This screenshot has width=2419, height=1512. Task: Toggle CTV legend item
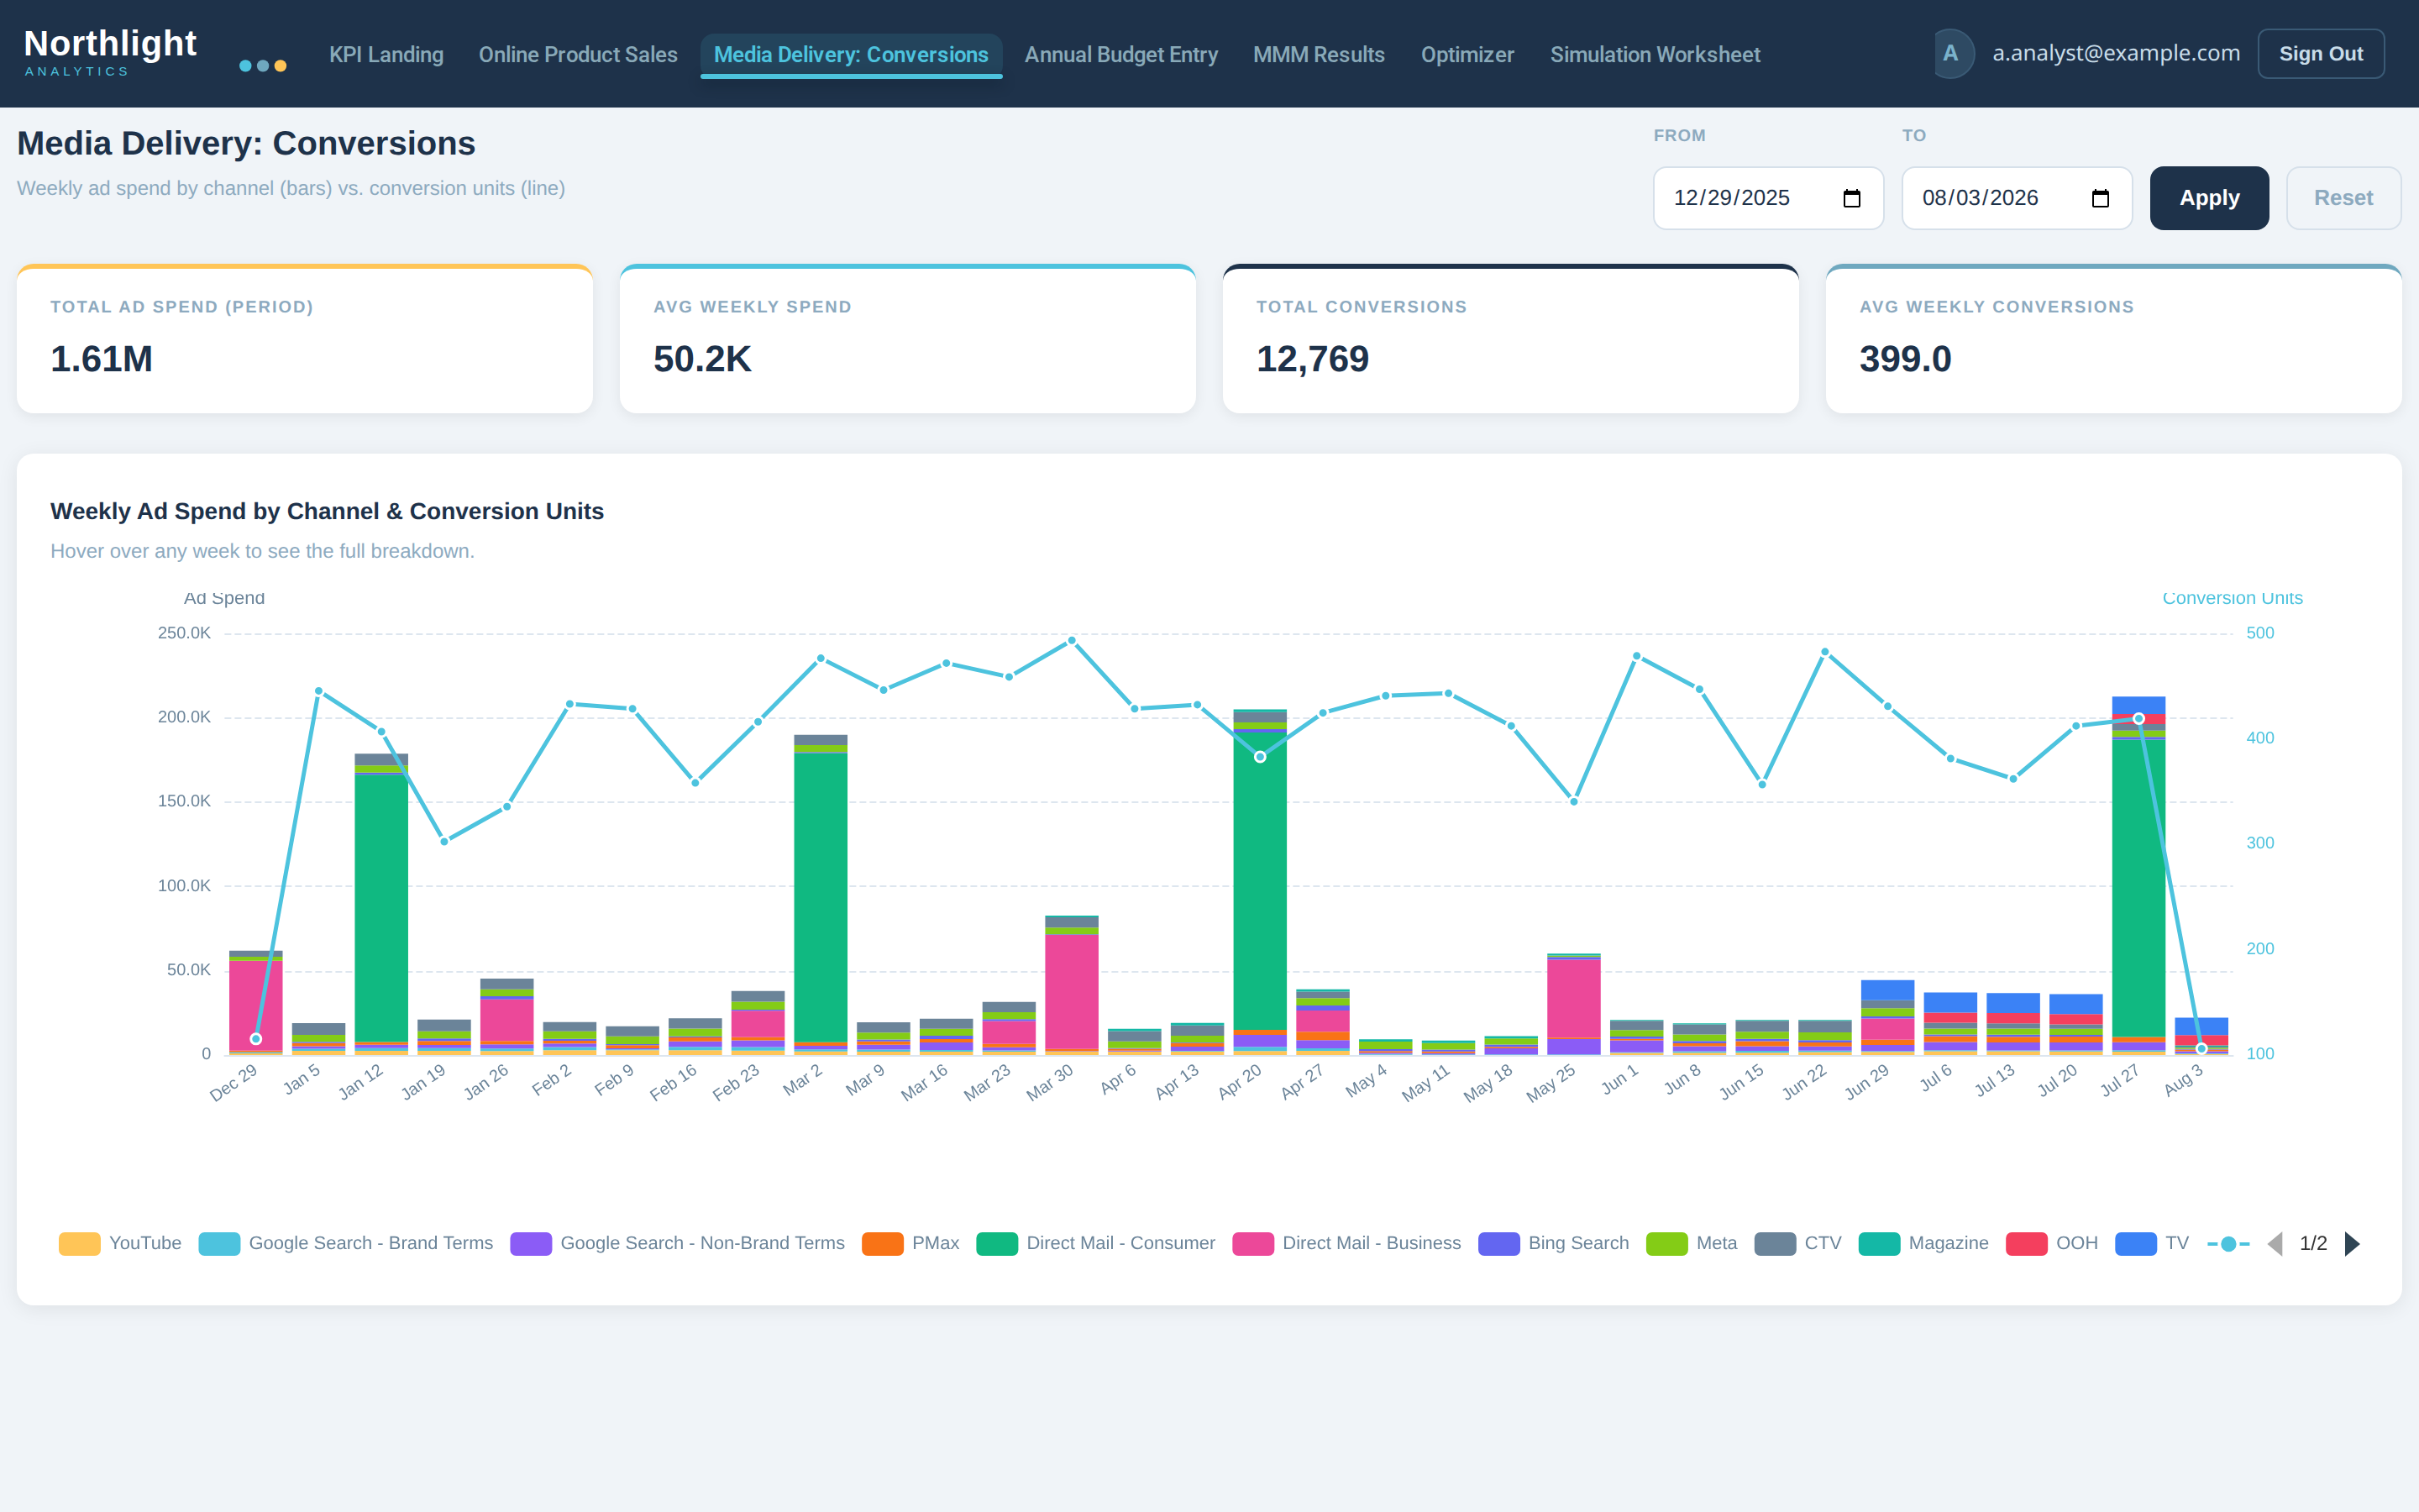pyautogui.click(x=1798, y=1244)
